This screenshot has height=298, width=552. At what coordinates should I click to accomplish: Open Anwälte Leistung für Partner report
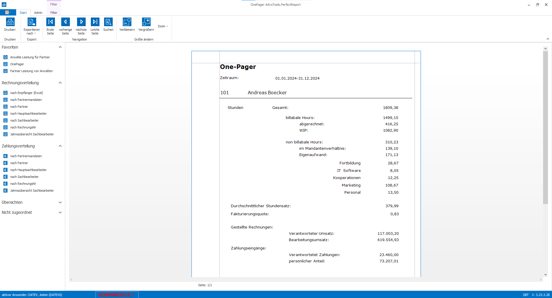[30, 57]
